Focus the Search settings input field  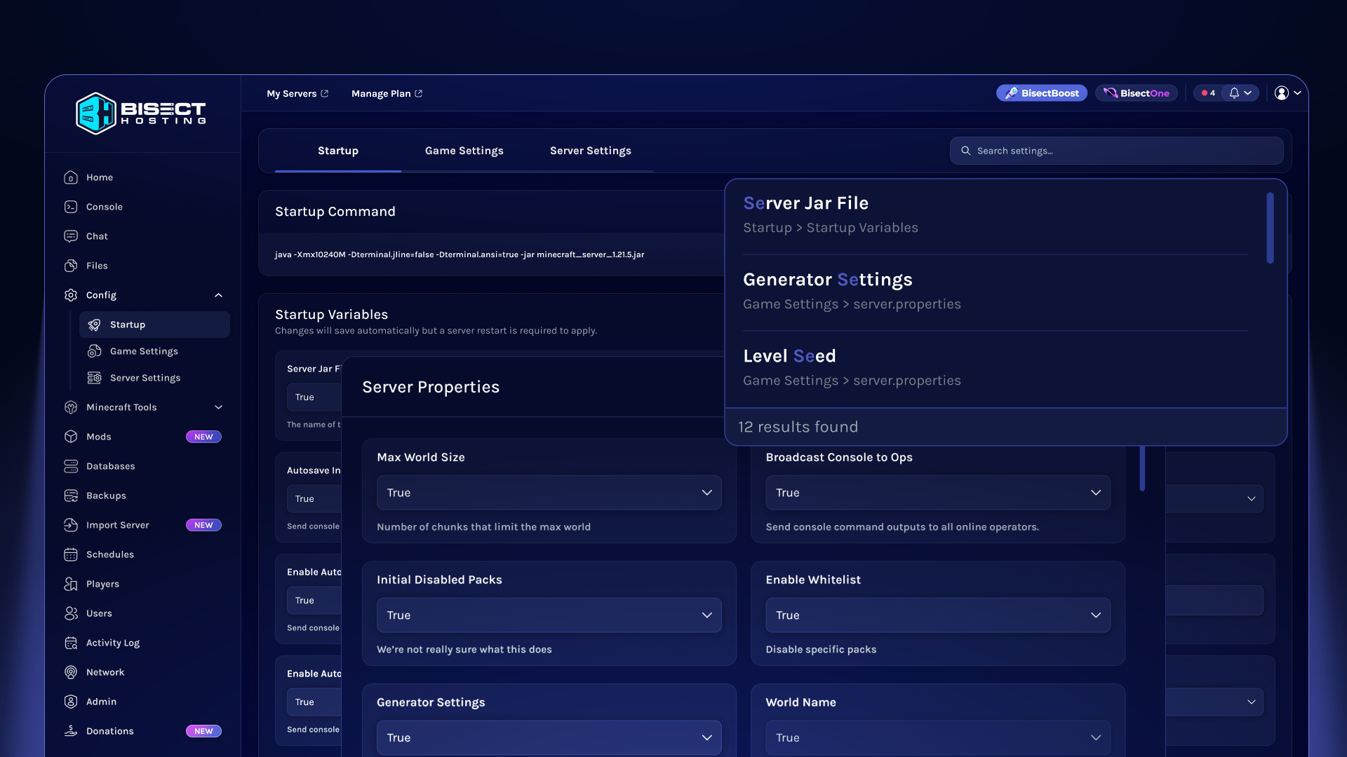tap(1117, 151)
